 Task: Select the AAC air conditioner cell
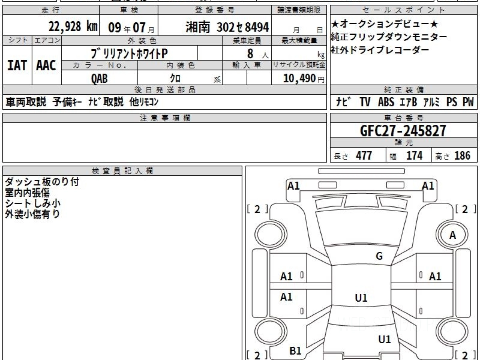(x=46, y=66)
